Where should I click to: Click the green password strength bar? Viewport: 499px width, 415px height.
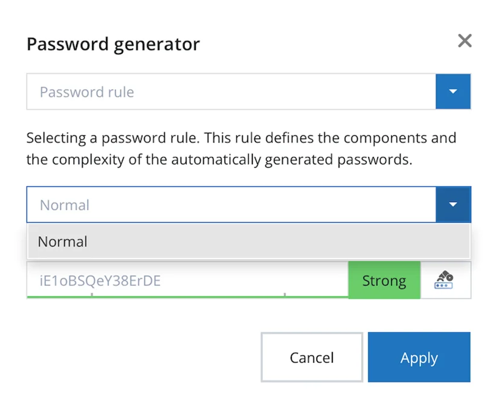[187, 297]
